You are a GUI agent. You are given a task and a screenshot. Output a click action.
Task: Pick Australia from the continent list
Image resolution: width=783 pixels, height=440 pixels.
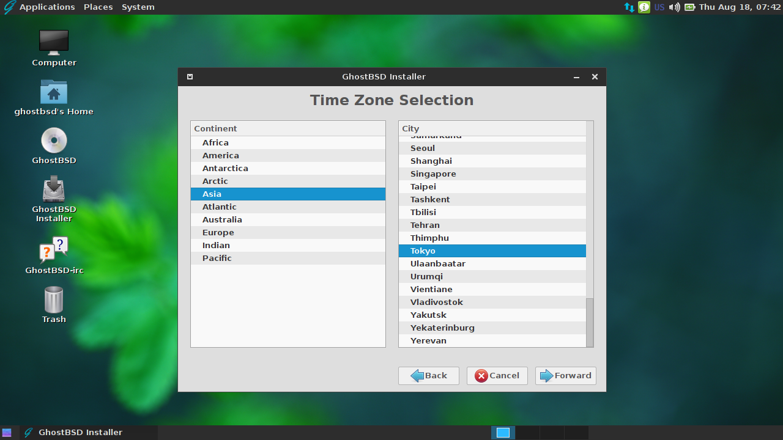tap(288, 219)
